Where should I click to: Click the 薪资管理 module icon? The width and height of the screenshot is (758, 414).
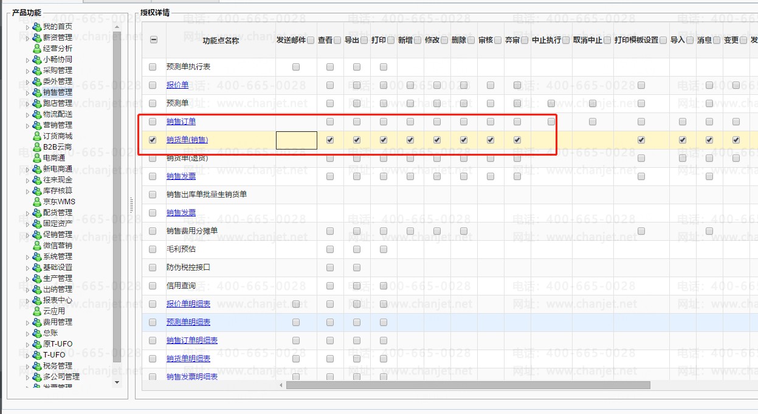point(37,38)
